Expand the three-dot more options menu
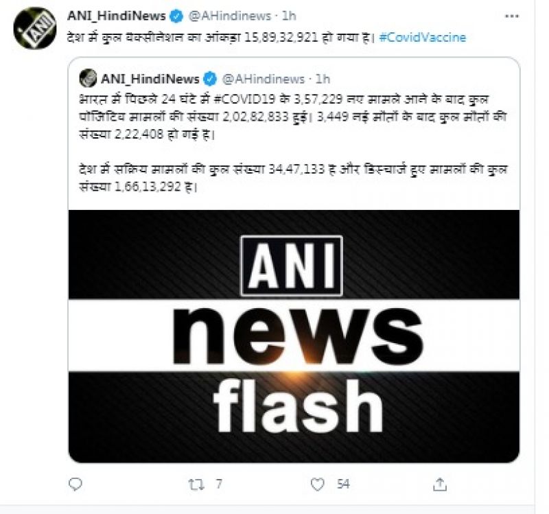The image size is (549, 514). (511, 16)
